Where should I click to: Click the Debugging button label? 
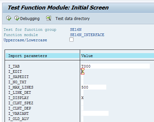(30, 19)
